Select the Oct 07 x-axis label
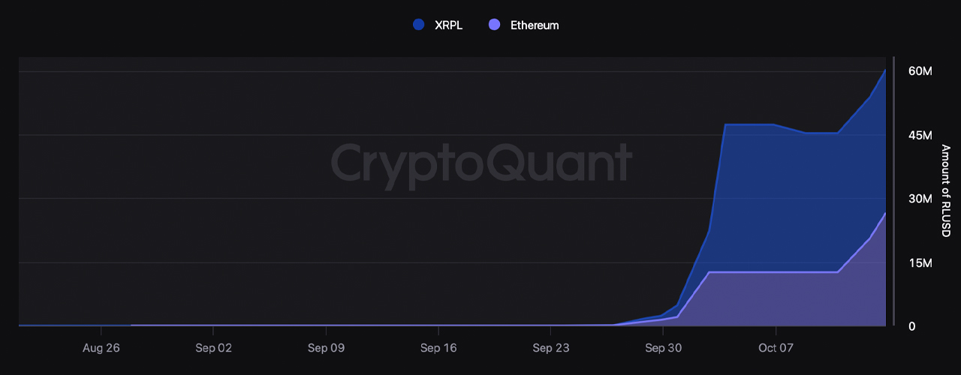961x375 pixels. (x=776, y=348)
